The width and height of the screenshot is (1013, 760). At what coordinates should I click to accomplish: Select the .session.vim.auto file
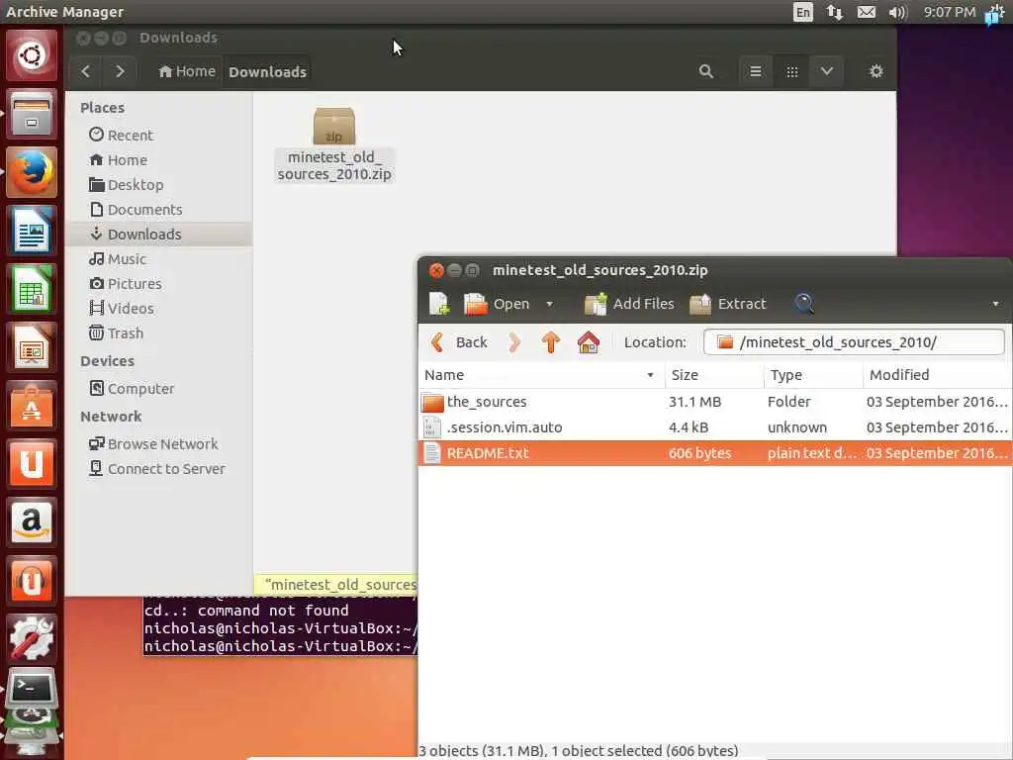point(715,427)
